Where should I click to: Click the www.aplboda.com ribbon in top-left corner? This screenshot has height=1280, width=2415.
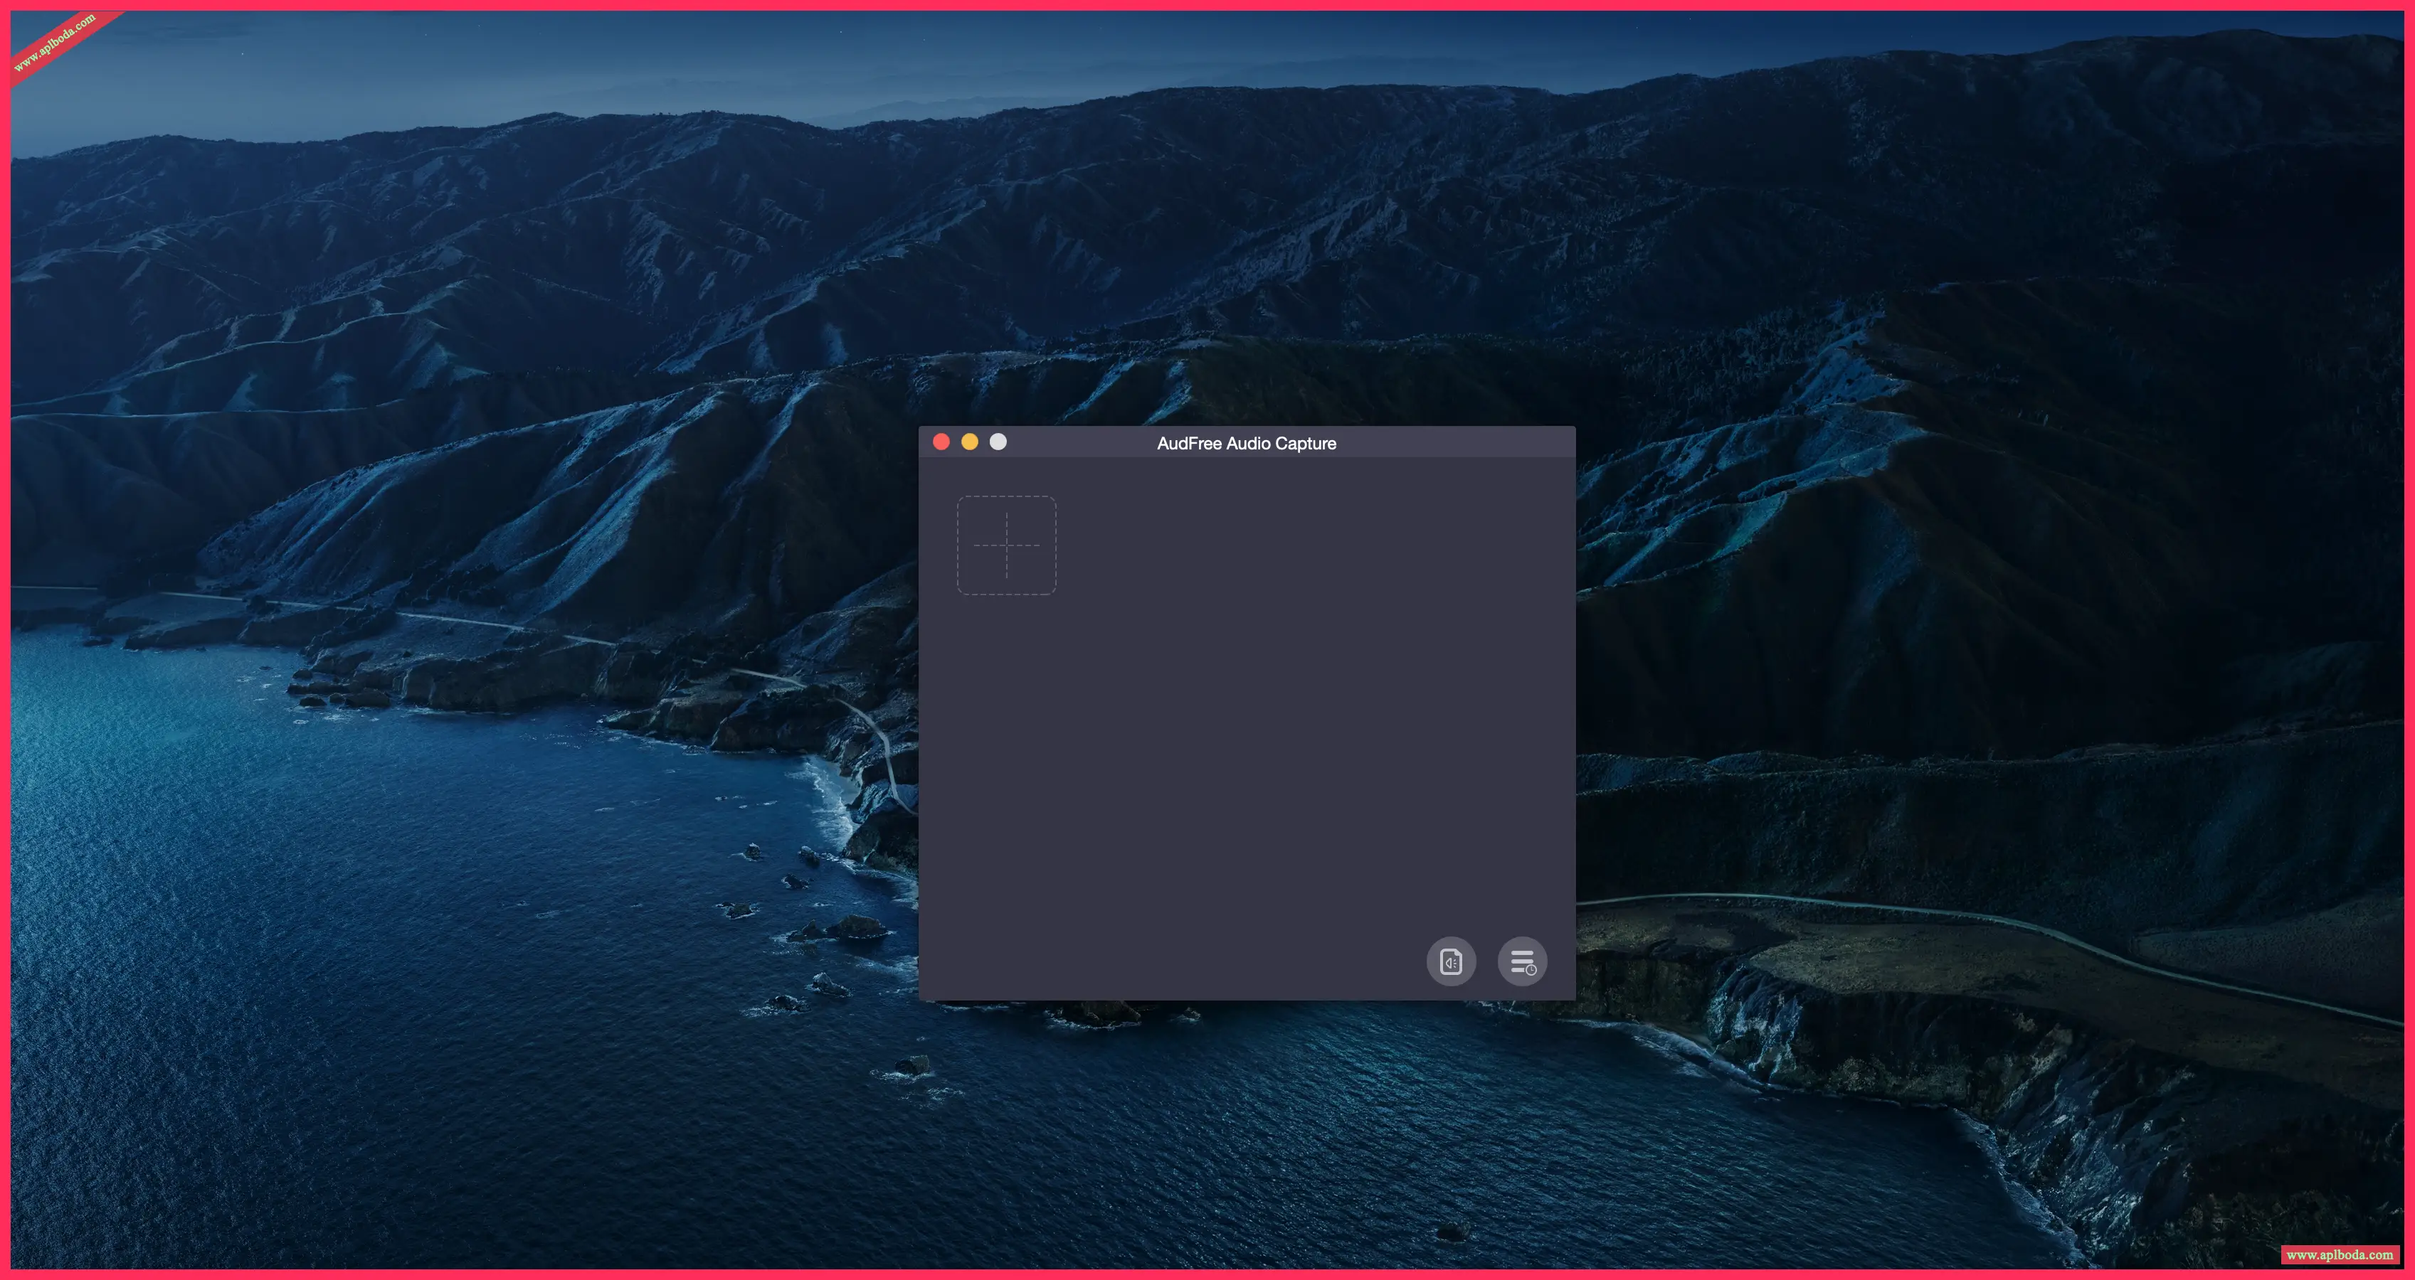[x=54, y=42]
